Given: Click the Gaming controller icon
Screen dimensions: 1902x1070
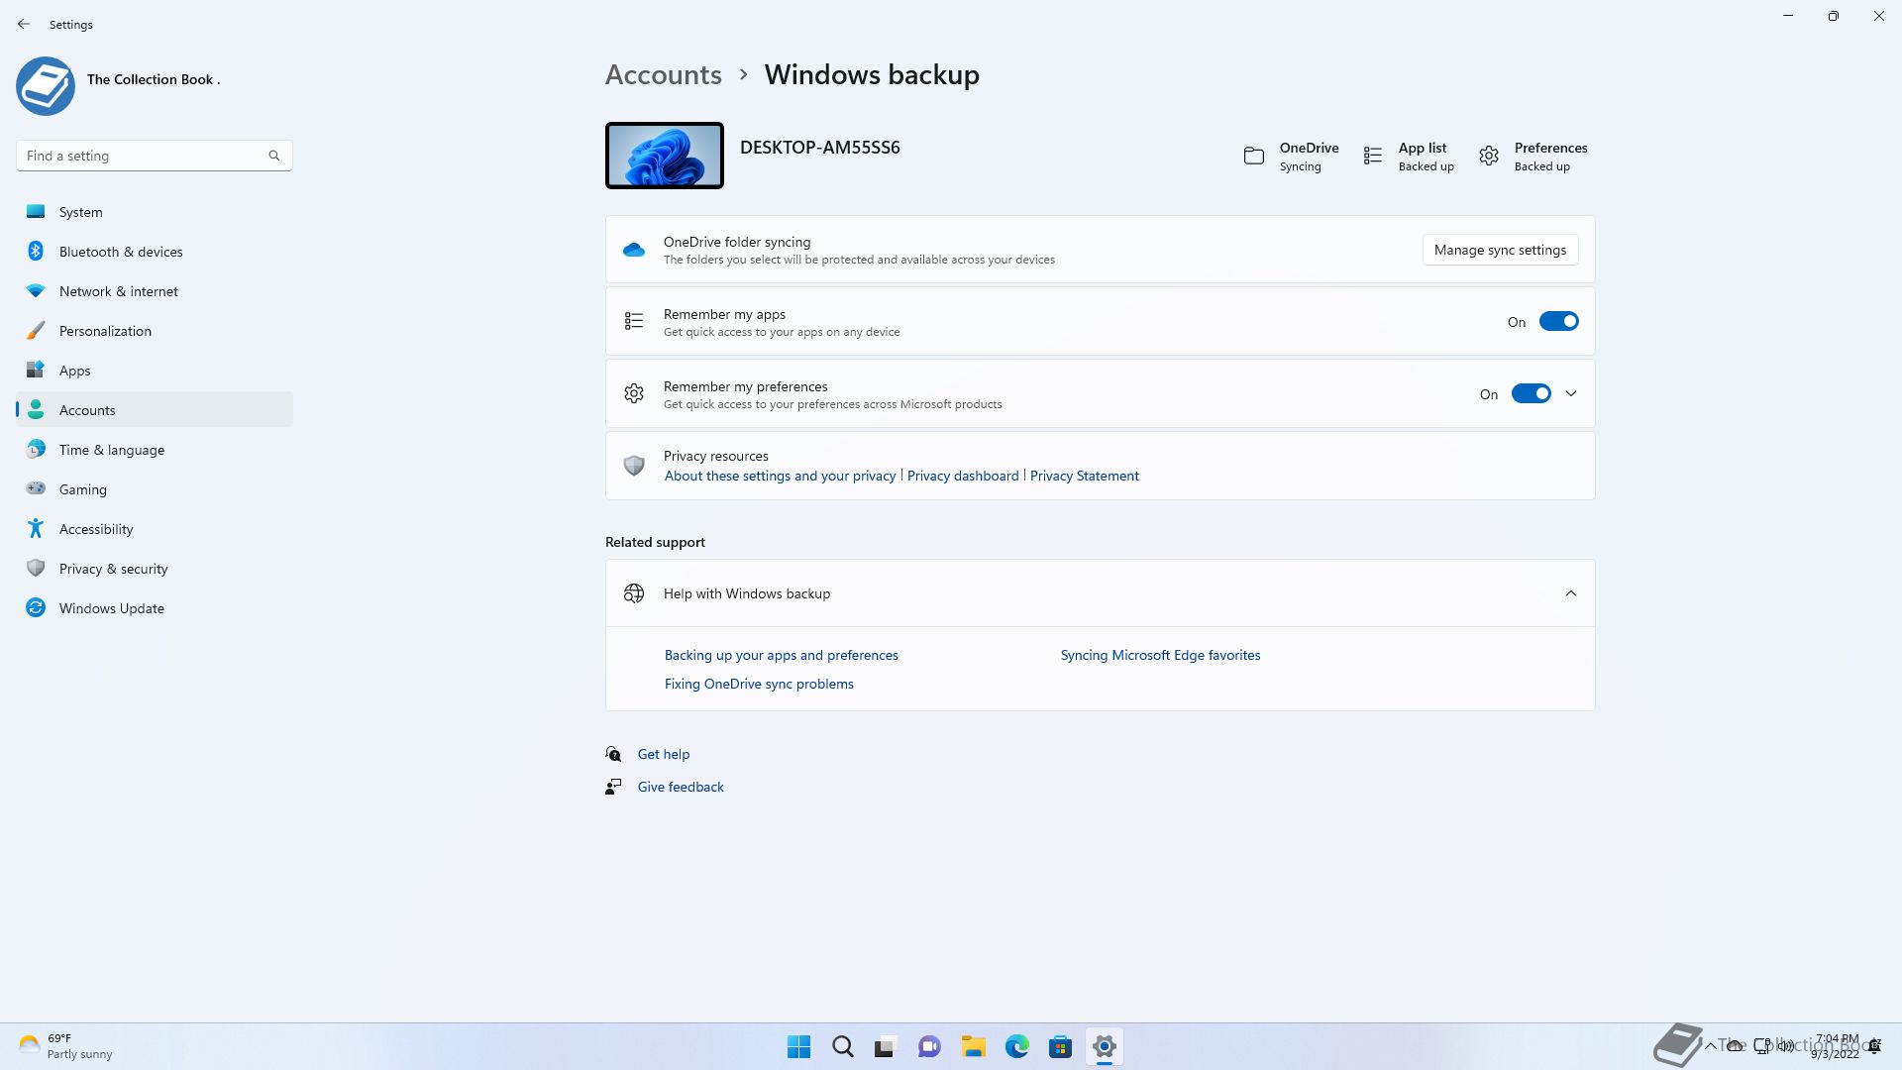Looking at the screenshot, I should [36, 488].
